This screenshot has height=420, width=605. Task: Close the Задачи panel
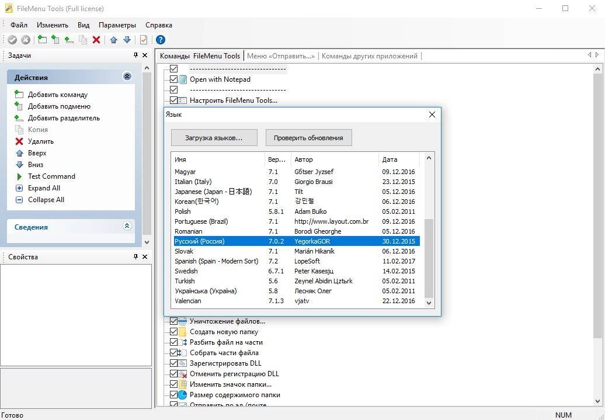(x=145, y=55)
